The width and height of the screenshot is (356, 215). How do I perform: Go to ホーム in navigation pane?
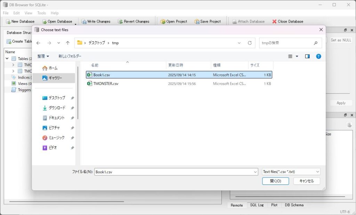pos(53,68)
